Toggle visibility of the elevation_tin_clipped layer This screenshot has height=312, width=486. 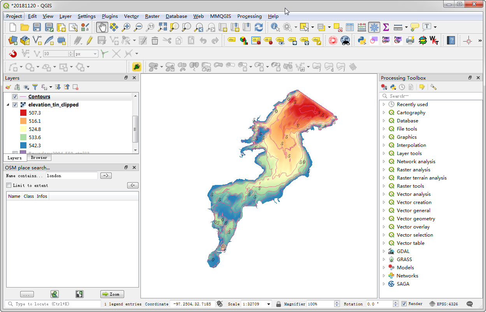coord(15,105)
